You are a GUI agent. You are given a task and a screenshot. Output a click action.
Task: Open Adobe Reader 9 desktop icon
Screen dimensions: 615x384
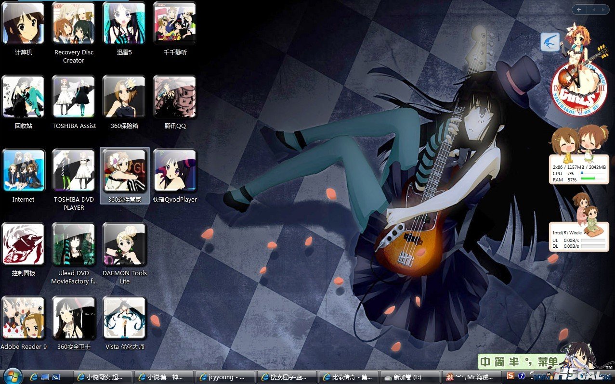pos(23,318)
